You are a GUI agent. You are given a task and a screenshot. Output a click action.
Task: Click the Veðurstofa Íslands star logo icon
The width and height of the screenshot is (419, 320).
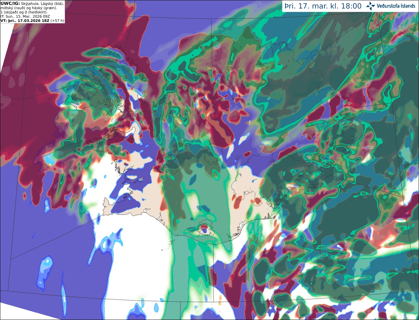click(x=371, y=6)
